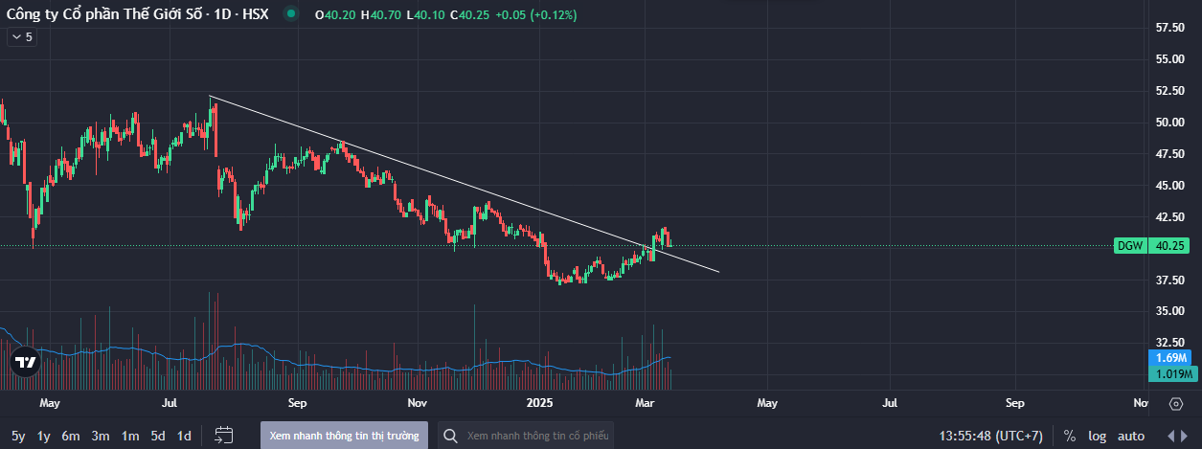This screenshot has height=449, width=1202.
Task: Click the open price O40.20 value
Action: tap(335, 15)
